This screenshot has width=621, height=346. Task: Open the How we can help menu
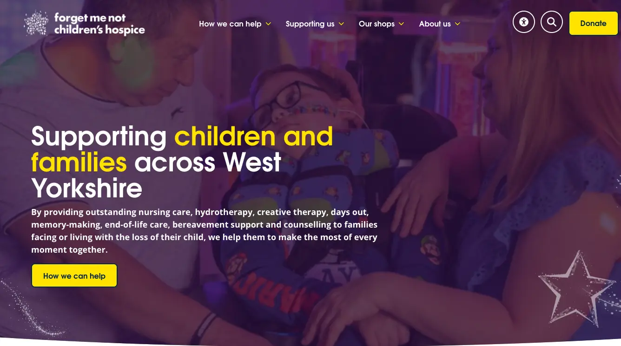230,24
